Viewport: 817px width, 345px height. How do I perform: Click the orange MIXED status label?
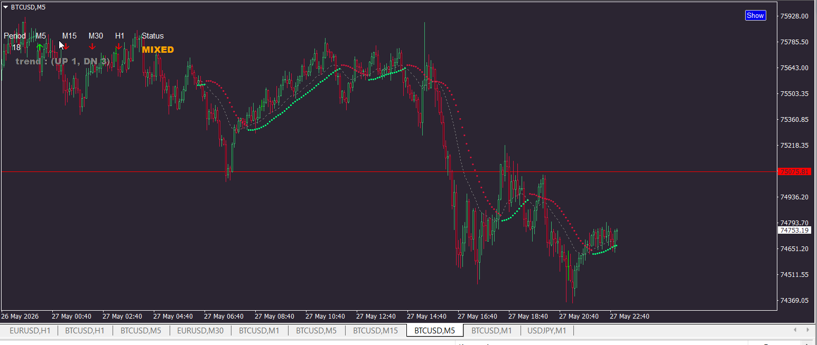(x=157, y=50)
